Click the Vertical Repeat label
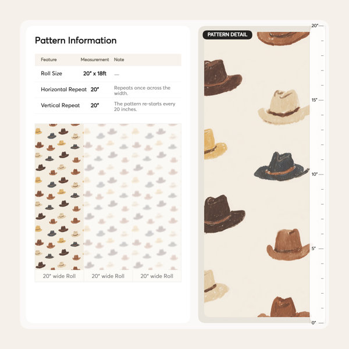This screenshot has width=349, height=349. pos(60,105)
